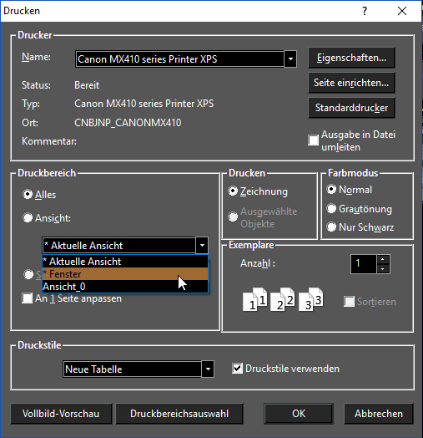Uncheck Druckstile verwenden
The image size is (423, 438).
[x=237, y=368]
